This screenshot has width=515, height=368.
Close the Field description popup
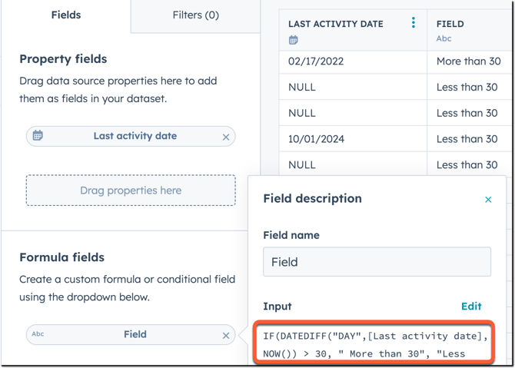(x=488, y=200)
